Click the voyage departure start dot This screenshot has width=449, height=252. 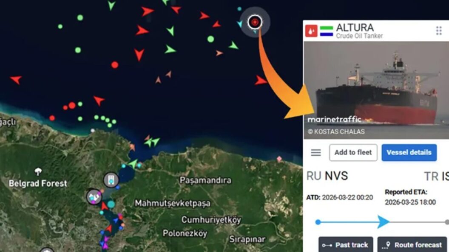pos(318,222)
